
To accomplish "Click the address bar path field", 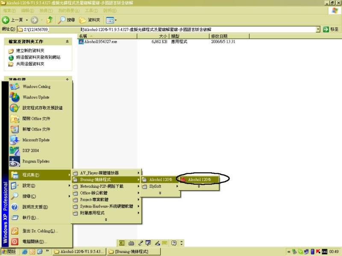I will point(167,29).
